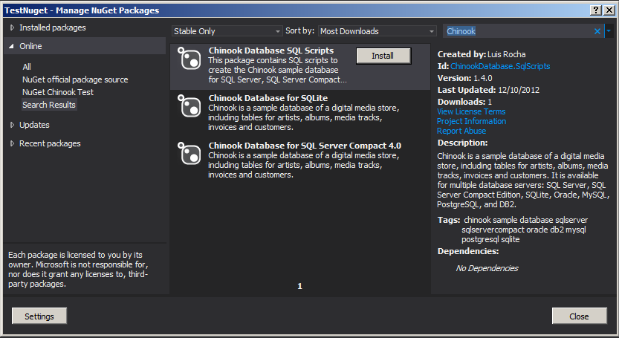Click the Report Abuse link

coord(461,131)
